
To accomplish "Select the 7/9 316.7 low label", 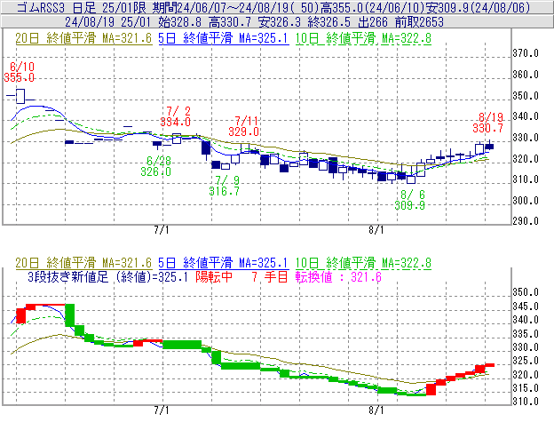I will click(x=225, y=186).
